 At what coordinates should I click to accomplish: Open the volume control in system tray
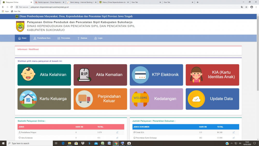(240, 143)
